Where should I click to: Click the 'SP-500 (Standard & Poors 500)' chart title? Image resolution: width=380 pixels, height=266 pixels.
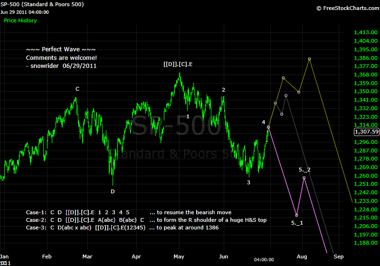[42, 4]
